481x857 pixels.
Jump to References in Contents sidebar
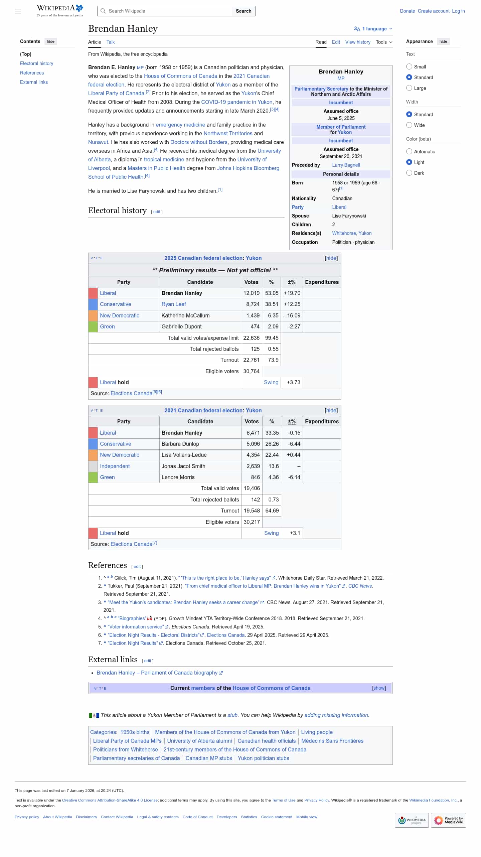[x=32, y=73]
